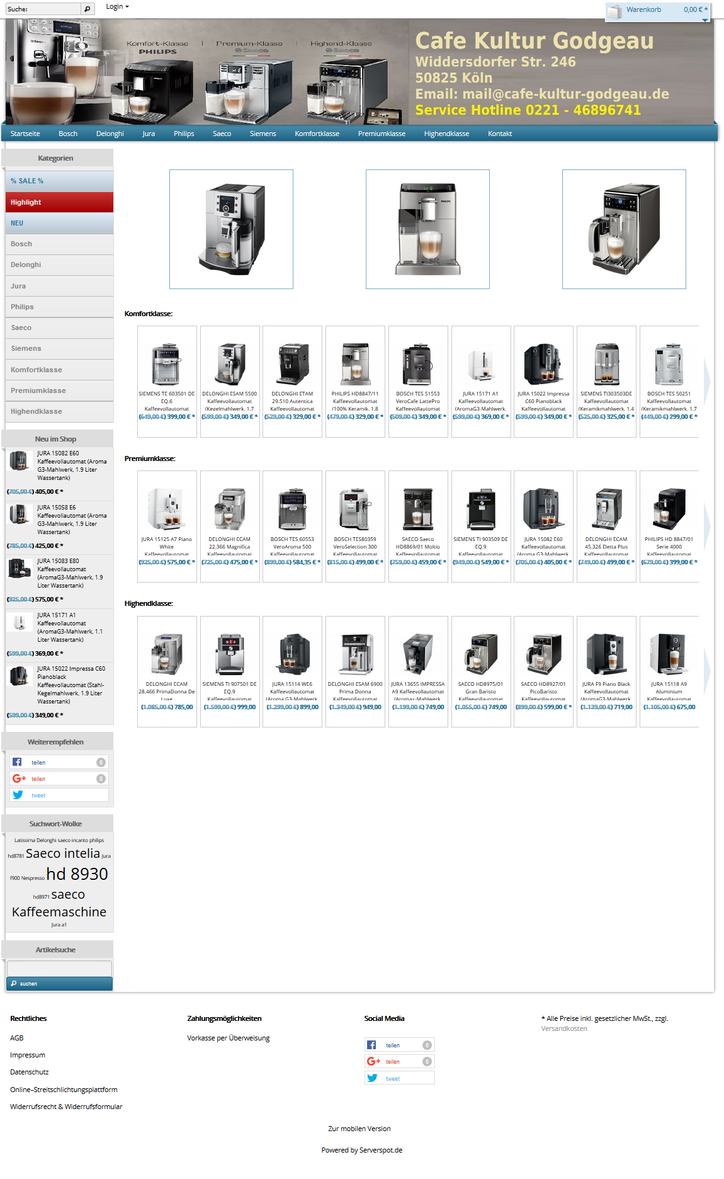Screen dimensions: 724x1179
Task: Open the JURA 15114 WE6 product thumbnail
Action: (293, 654)
